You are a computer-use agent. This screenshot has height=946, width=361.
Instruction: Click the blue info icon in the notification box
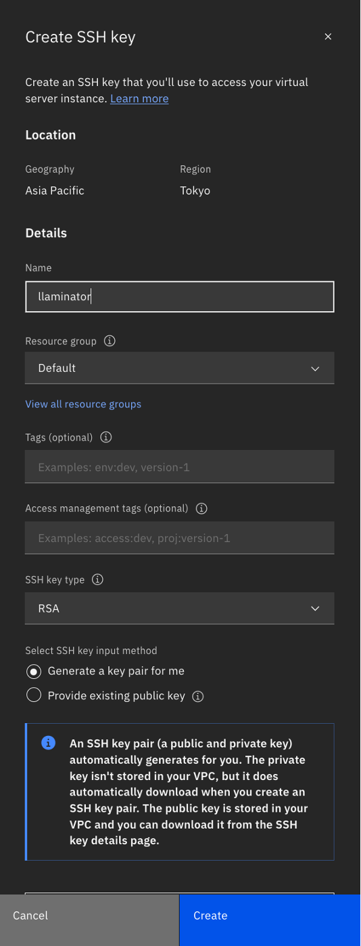tap(48, 743)
